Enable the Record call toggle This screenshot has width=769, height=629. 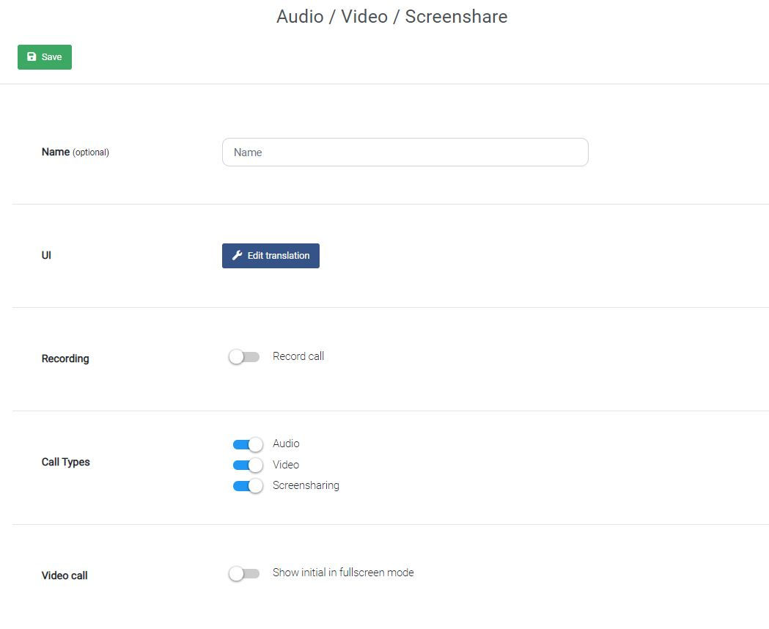tap(244, 357)
